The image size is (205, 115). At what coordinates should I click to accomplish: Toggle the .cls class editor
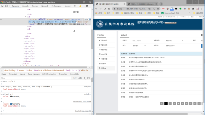tap(80, 78)
